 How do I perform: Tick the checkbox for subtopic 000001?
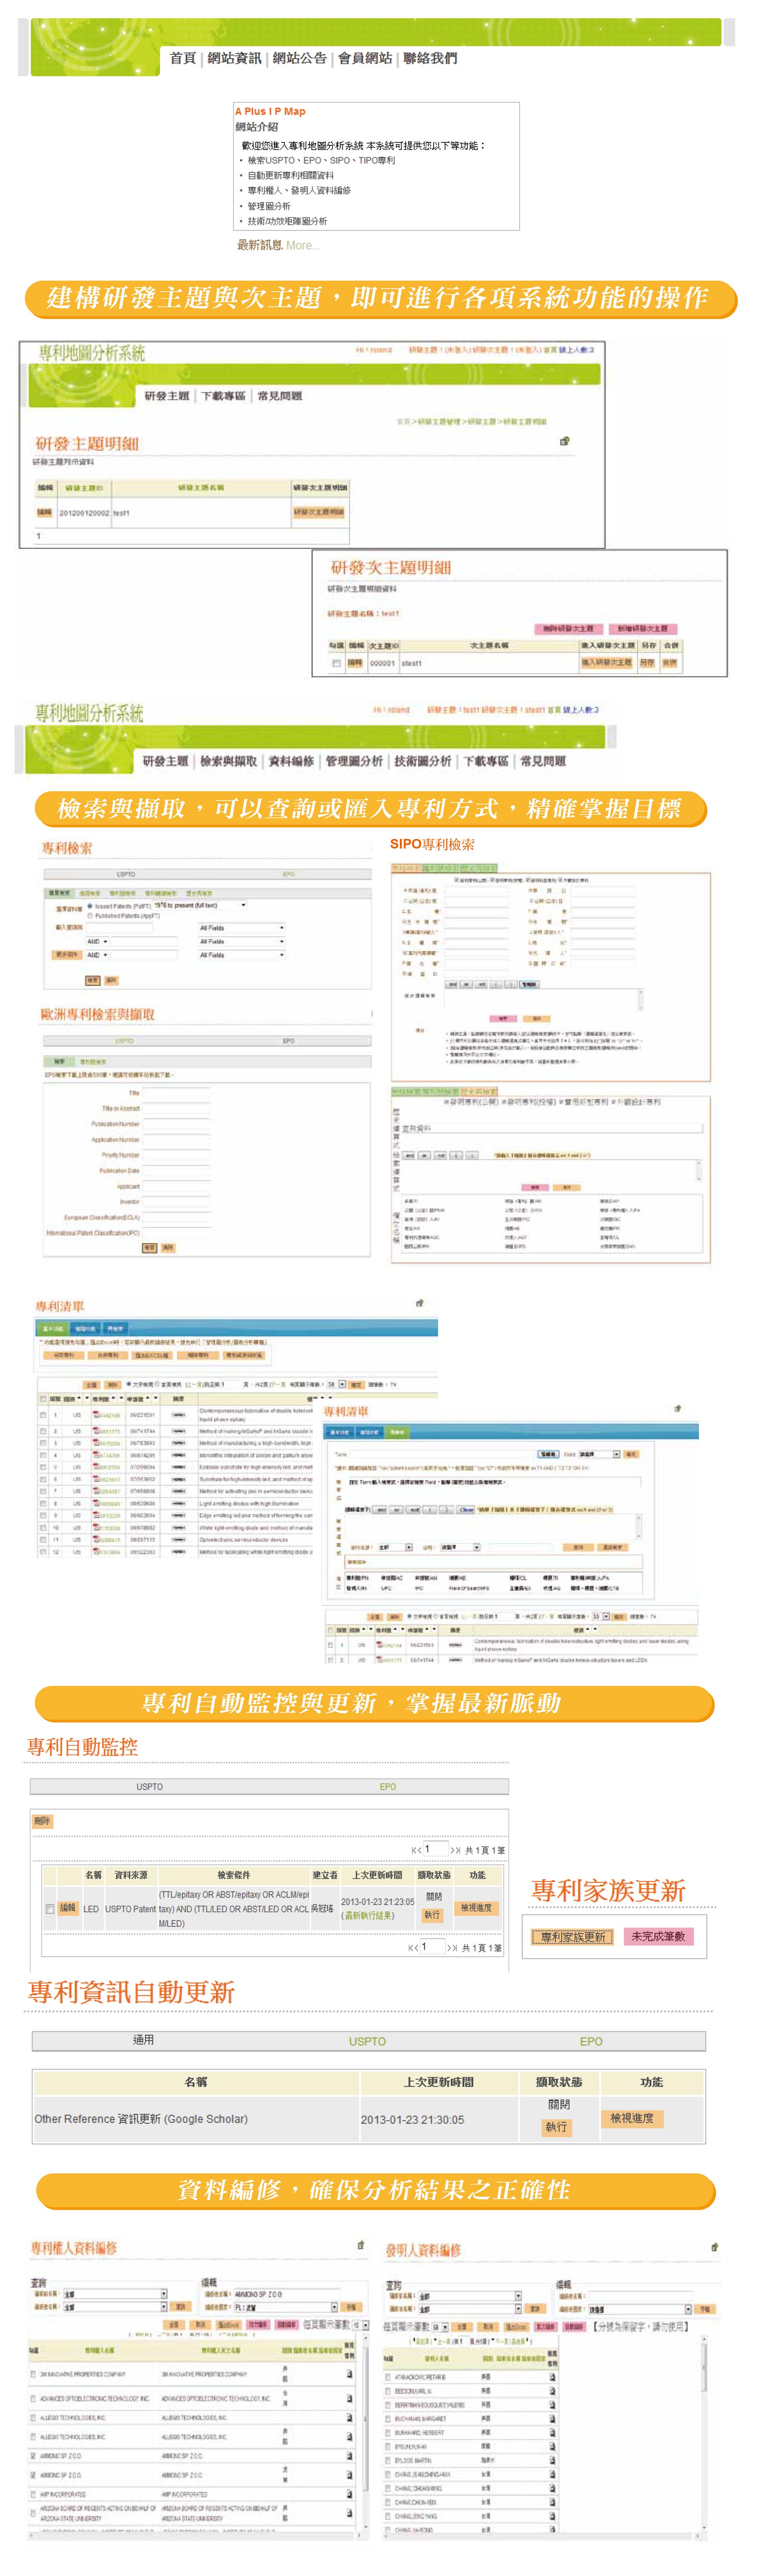coord(336,663)
